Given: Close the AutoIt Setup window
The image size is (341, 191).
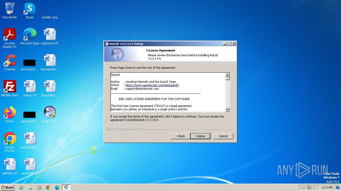Looking at the screenshot, I should click(x=234, y=44).
